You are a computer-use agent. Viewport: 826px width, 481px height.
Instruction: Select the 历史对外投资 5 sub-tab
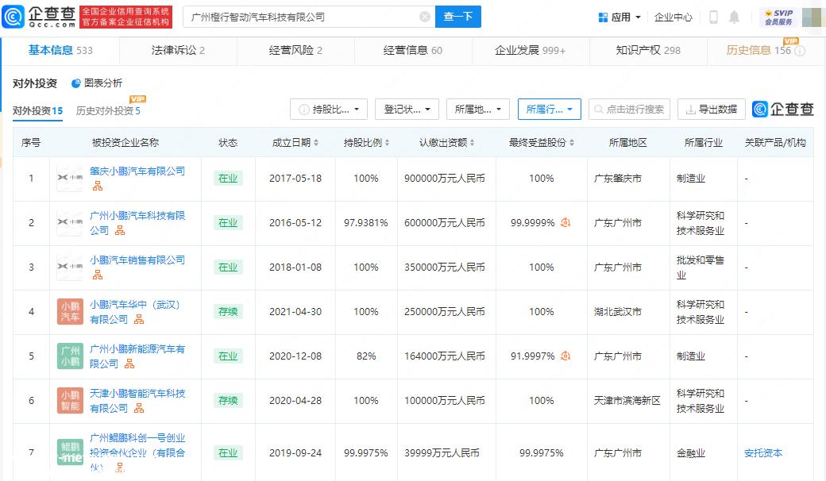tap(108, 110)
